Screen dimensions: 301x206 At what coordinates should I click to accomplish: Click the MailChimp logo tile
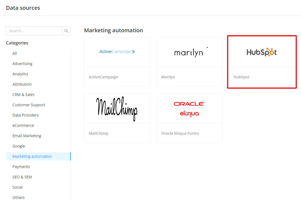point(117,108)
